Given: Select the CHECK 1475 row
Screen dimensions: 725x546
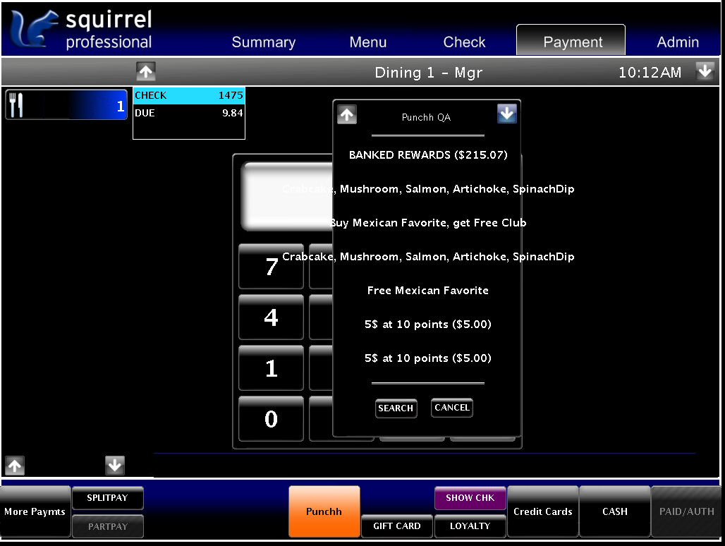Looking at the screenshot, I should click(x=188, y=96).
